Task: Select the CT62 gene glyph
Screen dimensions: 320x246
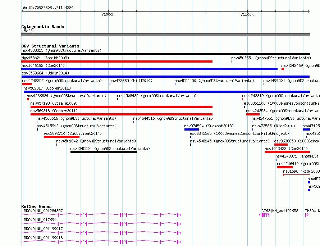Action: [264, 215]
